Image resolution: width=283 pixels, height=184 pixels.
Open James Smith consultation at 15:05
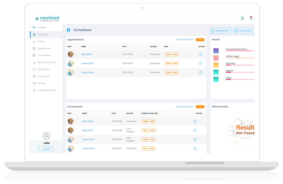click(88, 139)
